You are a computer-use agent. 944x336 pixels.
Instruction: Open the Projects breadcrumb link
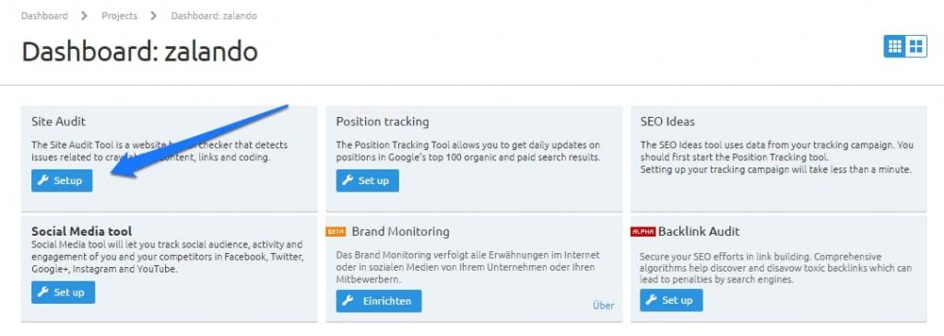[x=119, y=17]
